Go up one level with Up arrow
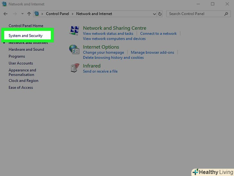The height and width of the screenshot is (176, 234). coord(29,14)
